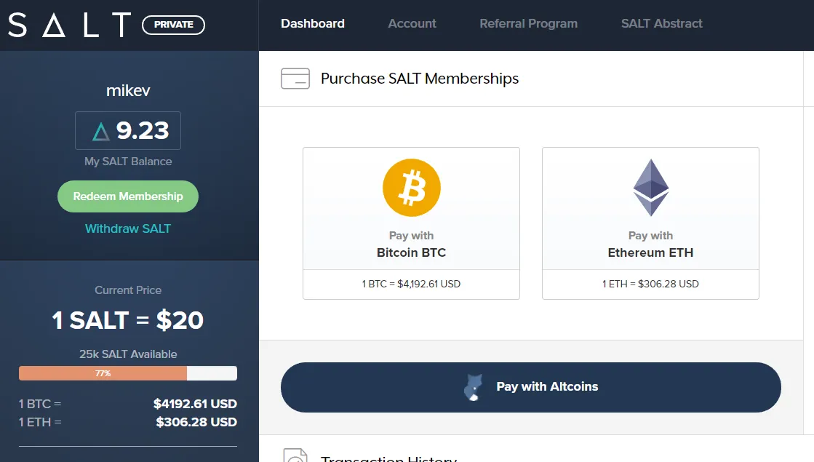Viewport: 814px width, 462px height.
Task: Go to the SALT Abstract tab
Action: click(x=661, y=23)
